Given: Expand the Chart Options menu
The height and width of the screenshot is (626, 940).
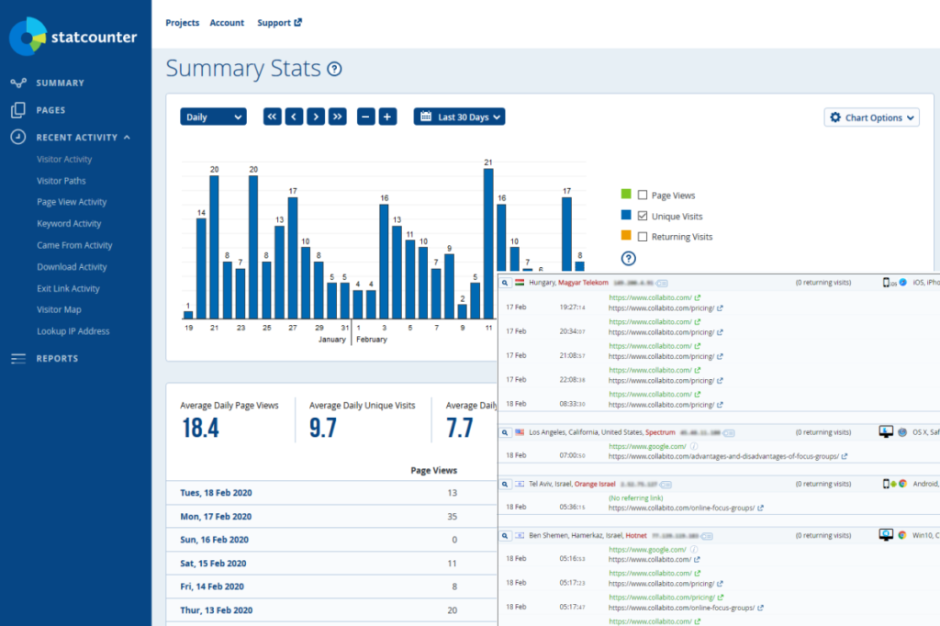Looking at the screenshot, I should point(871,117).
